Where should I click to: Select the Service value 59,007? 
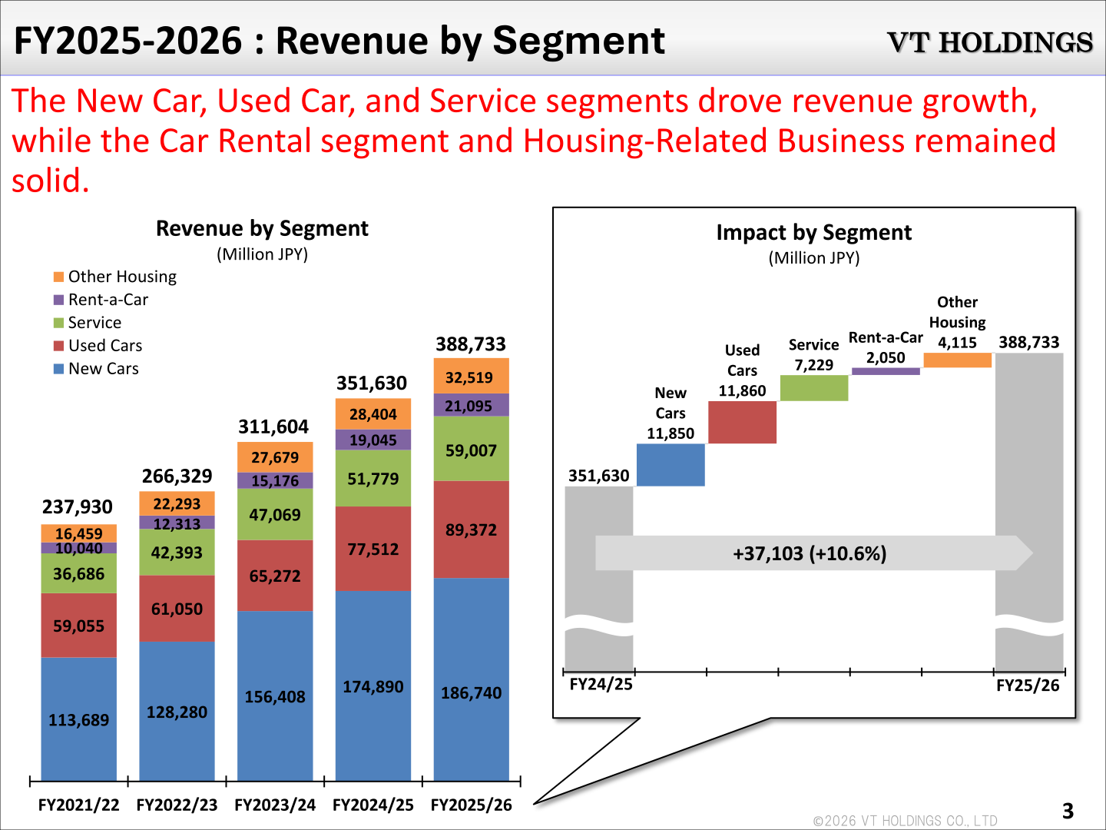(472, 451)
